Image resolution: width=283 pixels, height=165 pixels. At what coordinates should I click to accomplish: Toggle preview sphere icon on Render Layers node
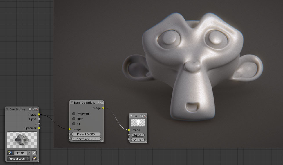point(37,109)
